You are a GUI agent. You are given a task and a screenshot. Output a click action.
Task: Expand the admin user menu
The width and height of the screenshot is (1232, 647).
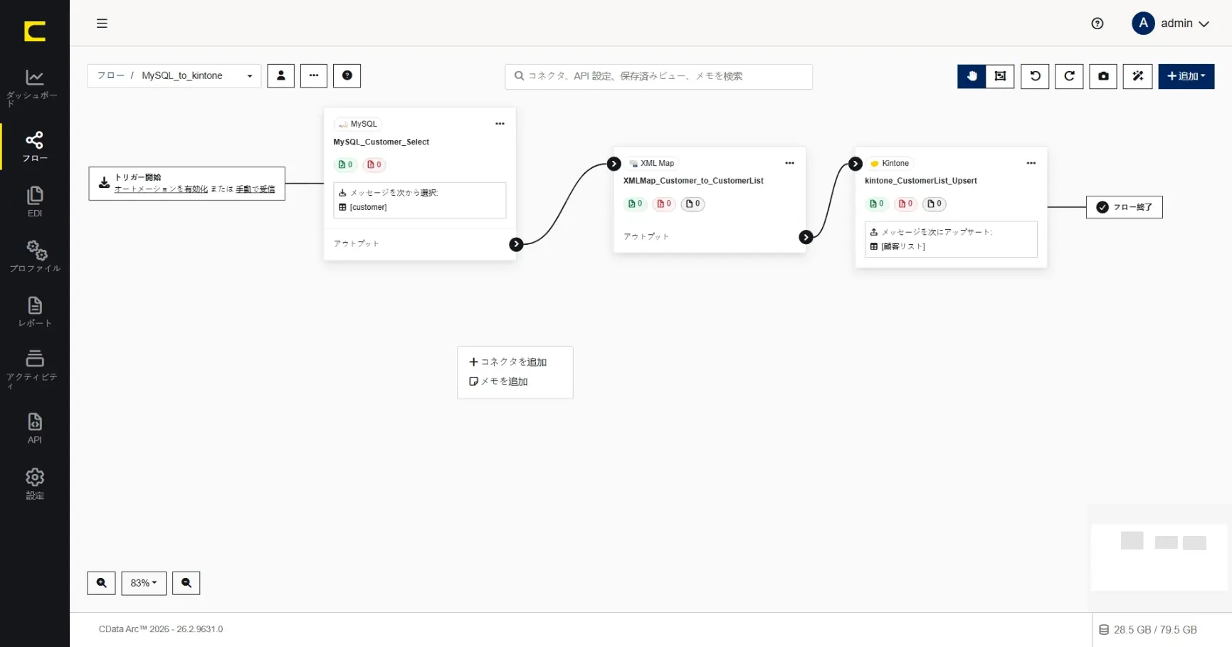(1171, 23)
